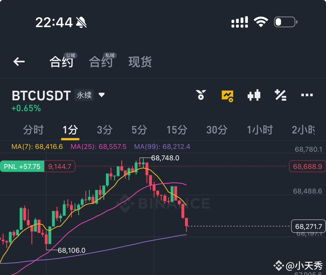This screenshot has width=326, height=275.
Task: Open the more options ellipsis icon
Action: click(307, 95)
